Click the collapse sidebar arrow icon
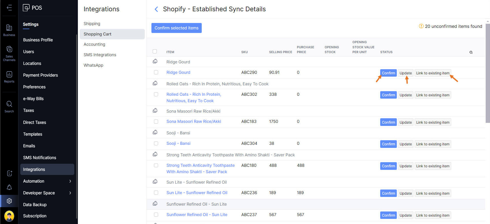This screenshot has width=490, height=224. (x=9, y=8)
